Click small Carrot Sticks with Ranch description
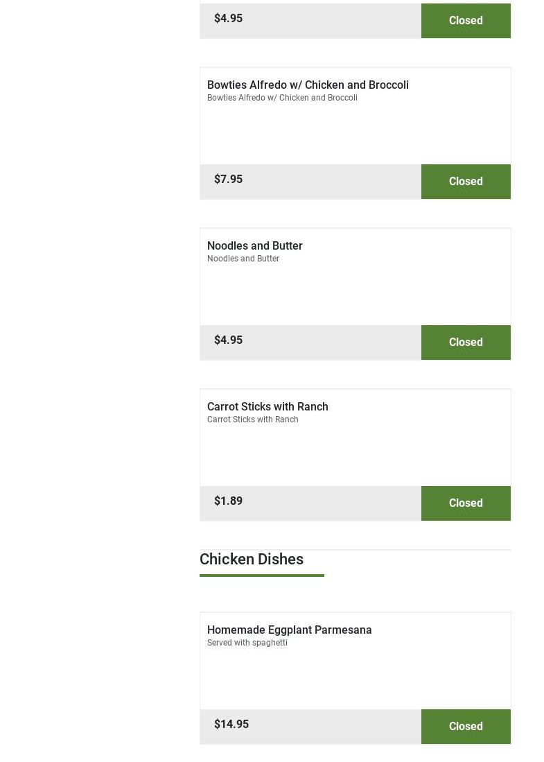Viewport: 544px width, 762px height. click(x=252, y=419)
